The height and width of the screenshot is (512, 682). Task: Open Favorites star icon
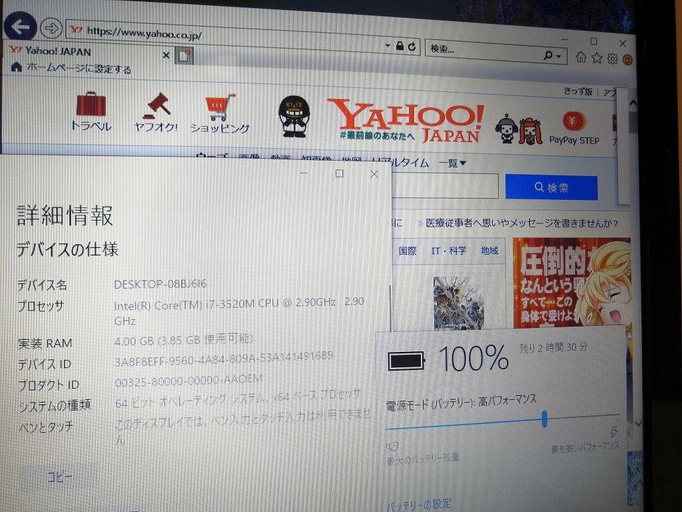coord(597,58)
